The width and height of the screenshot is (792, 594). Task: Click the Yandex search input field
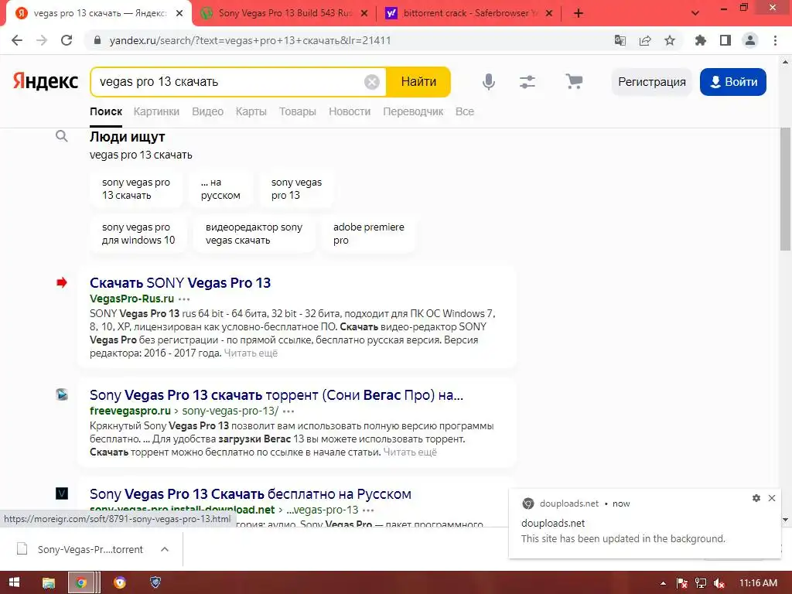[227, 82]
